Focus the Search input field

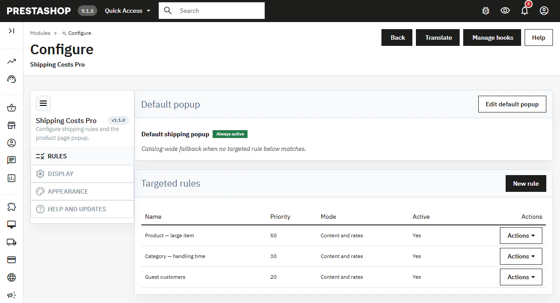[212, 11]
